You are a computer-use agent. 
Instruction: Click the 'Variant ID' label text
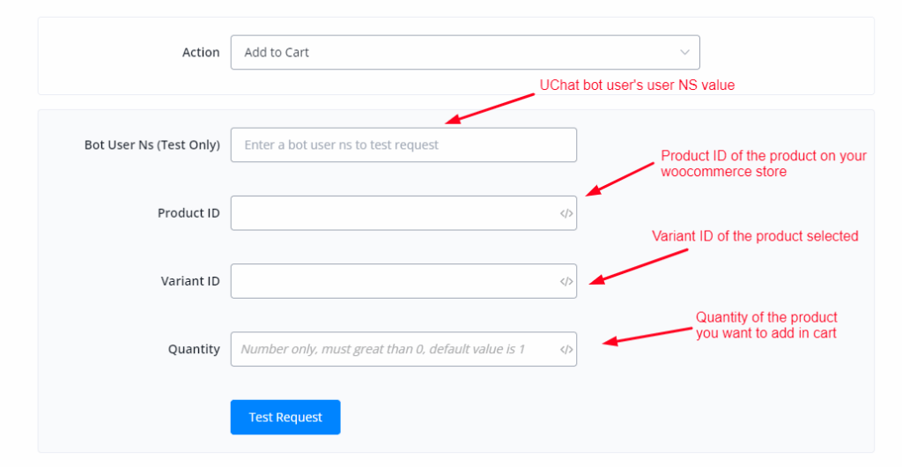pos(190,281)
